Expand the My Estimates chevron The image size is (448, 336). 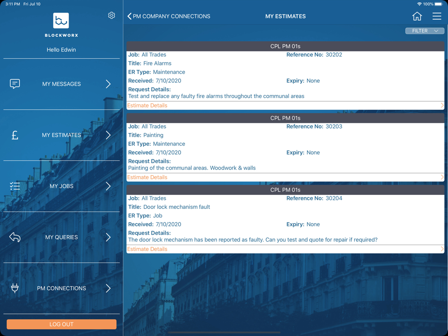coord(108,135)
